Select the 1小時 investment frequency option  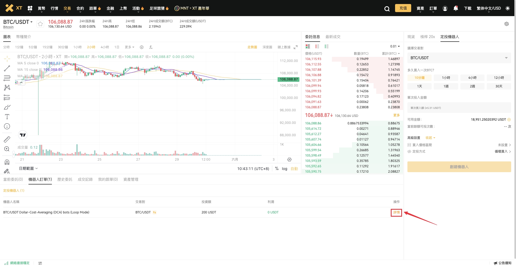446,78
